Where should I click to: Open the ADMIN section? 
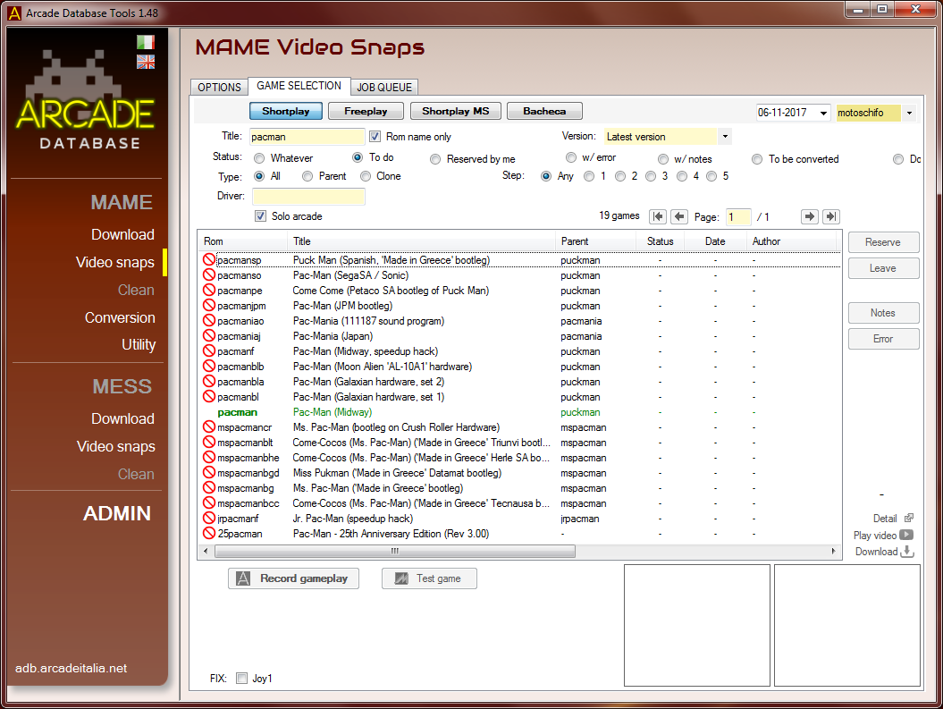coord(117,513)
